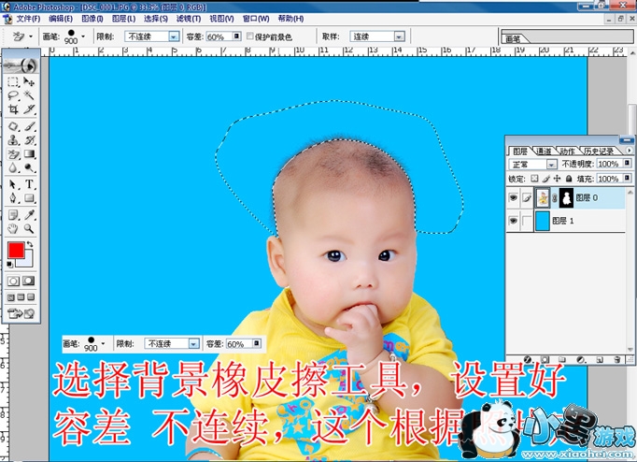Switch to Quick Mask mode

click(28, 281)
